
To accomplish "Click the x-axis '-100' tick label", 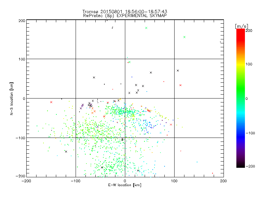I will click(76, 181).
